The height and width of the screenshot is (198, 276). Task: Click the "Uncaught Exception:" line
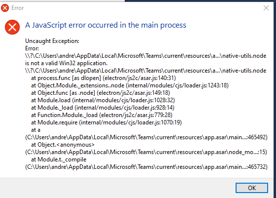pyautogui.click(x=52, y=41)
